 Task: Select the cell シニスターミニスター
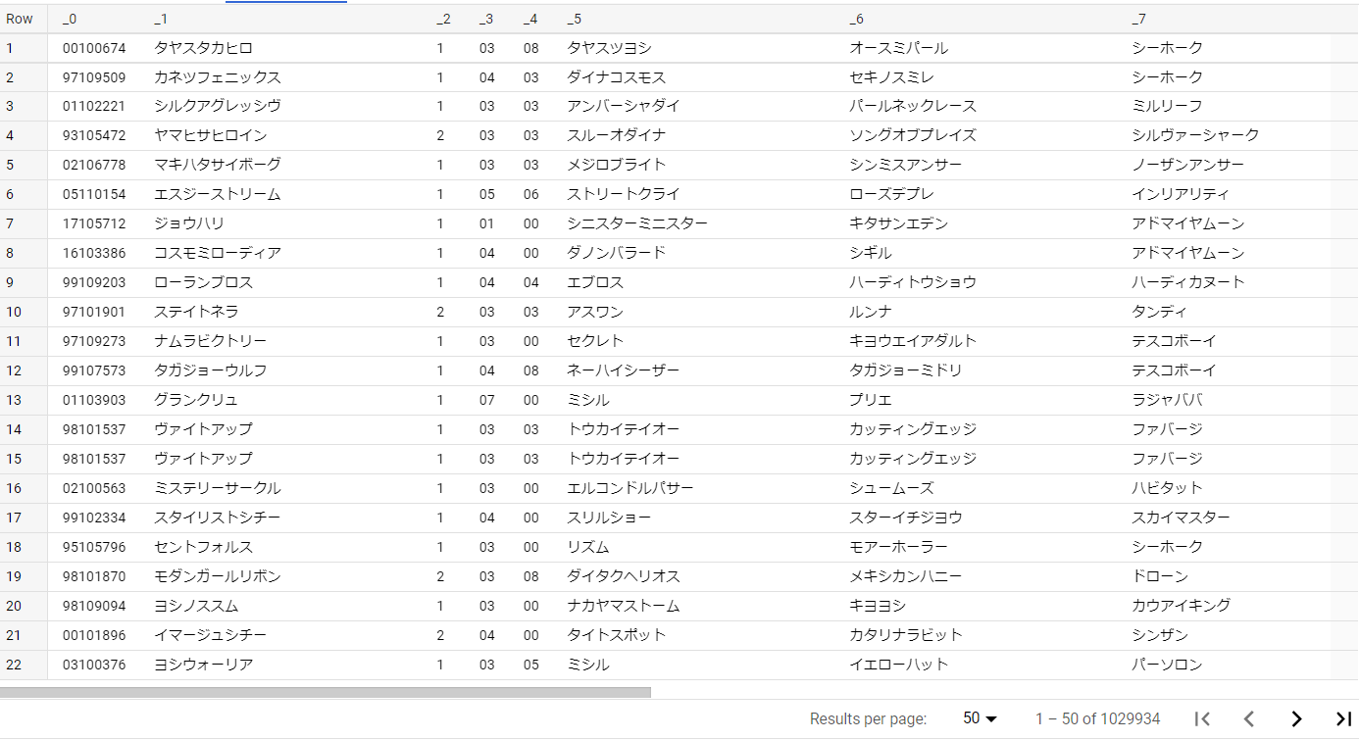[x=637, y=223]
